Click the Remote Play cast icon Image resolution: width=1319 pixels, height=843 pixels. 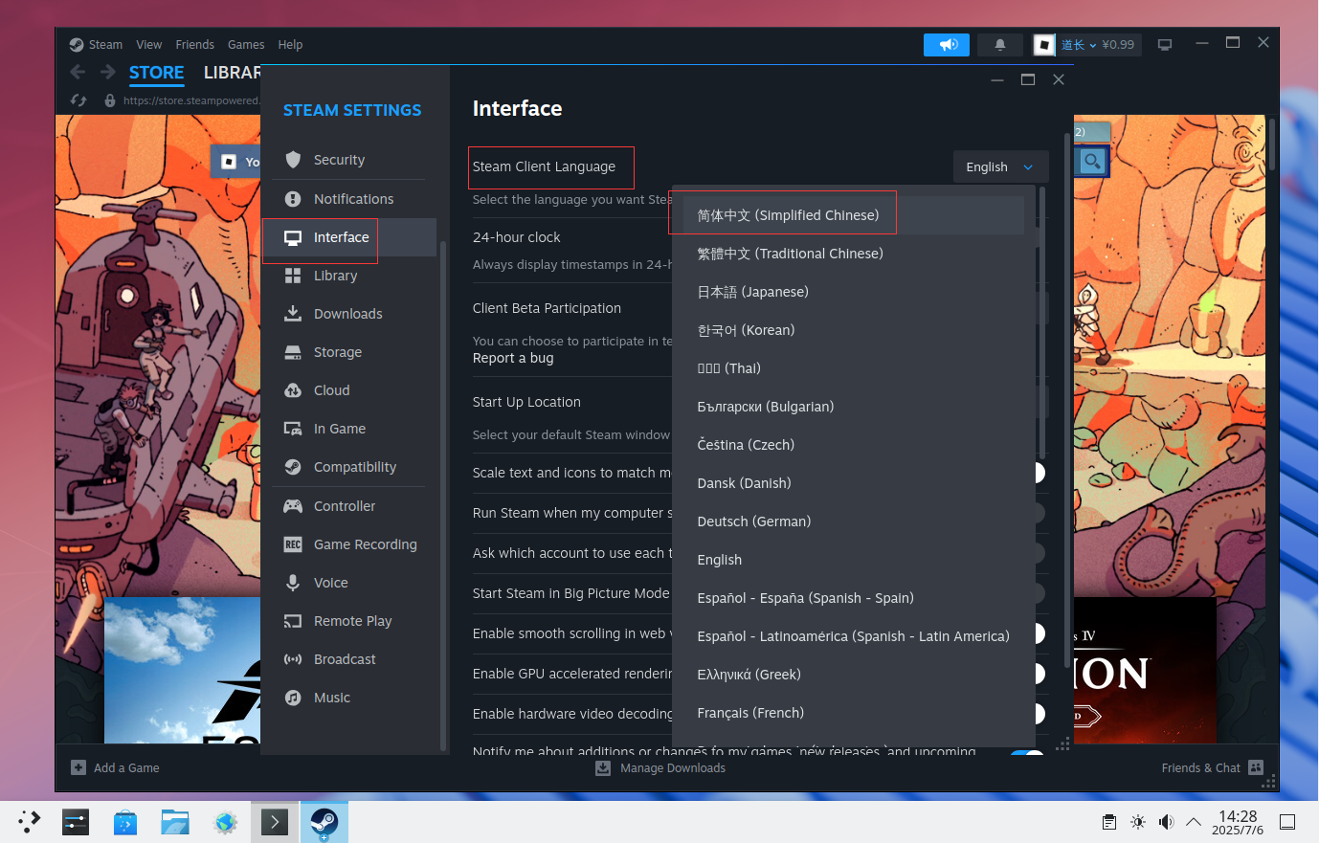(x=293, y=621)
